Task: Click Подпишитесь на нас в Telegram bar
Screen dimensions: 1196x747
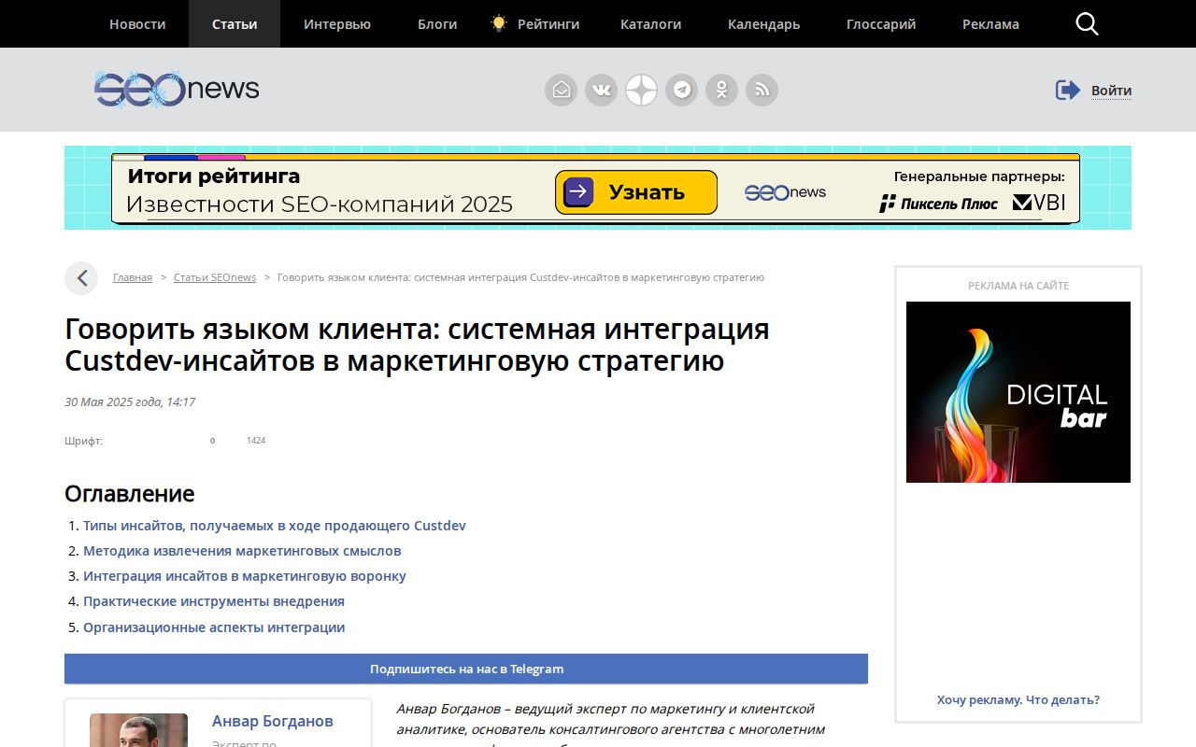Action: click(x=465, y=669)
